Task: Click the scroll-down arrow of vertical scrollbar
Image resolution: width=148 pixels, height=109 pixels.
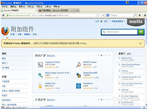Action: (x=146, y=105)
